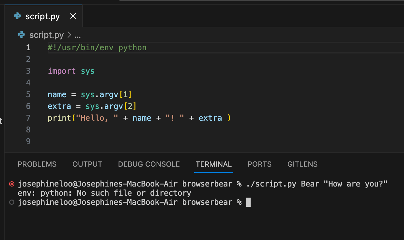The width and height of the screenshot is (404, 240).
Task: Click line number 1 in the gutter
Action: (28, 48)
